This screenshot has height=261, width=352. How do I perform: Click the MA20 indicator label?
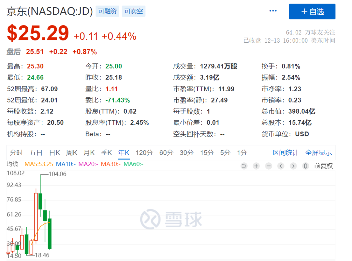[88, 164]
